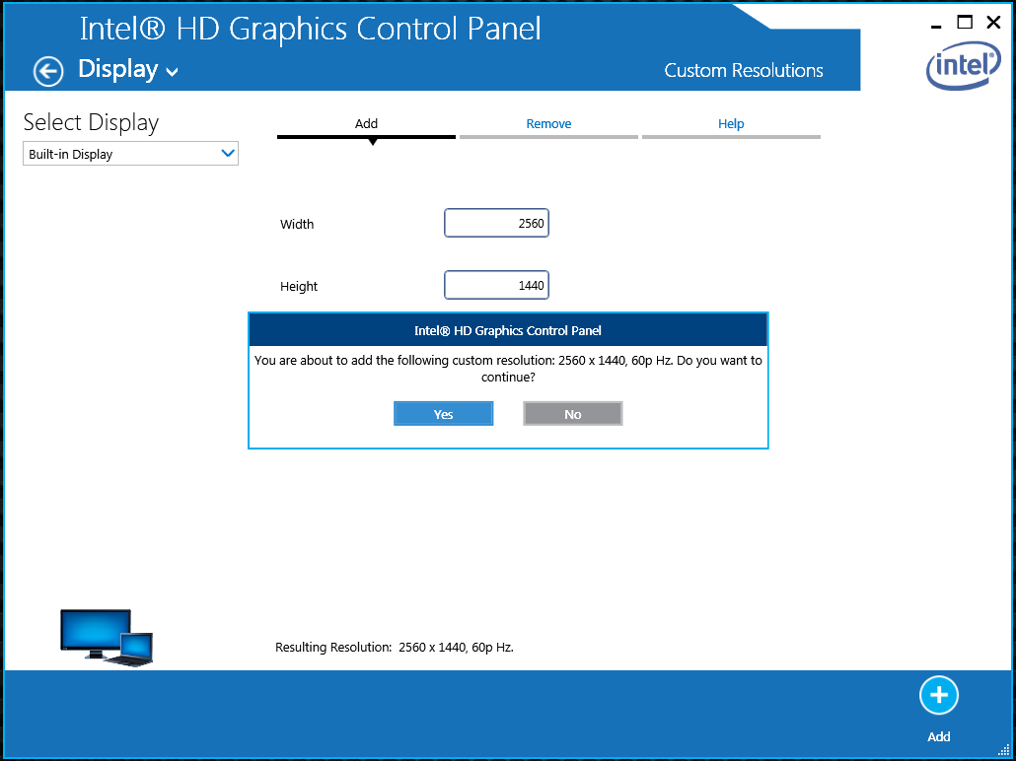This screenshot has height=761, width=1016.
Task: Click the Intel HD Graphics Control Panel title
Action: click(310, 30)
